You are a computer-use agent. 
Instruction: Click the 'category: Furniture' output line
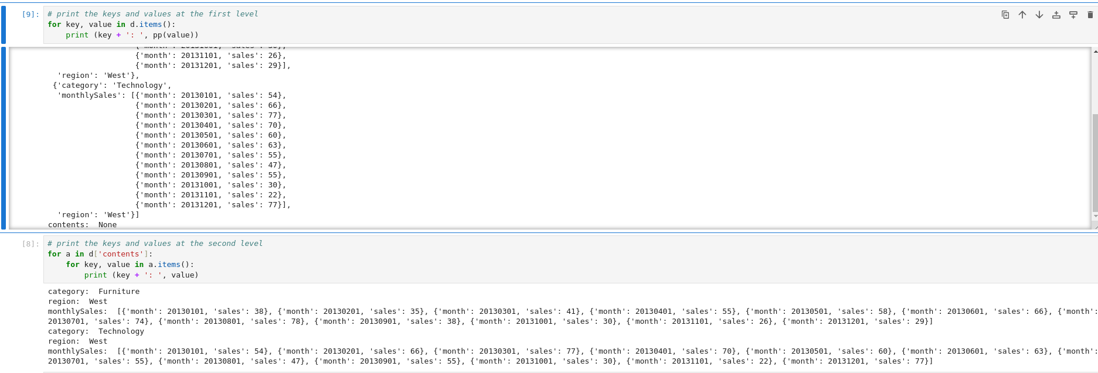[x=94, y=292]
